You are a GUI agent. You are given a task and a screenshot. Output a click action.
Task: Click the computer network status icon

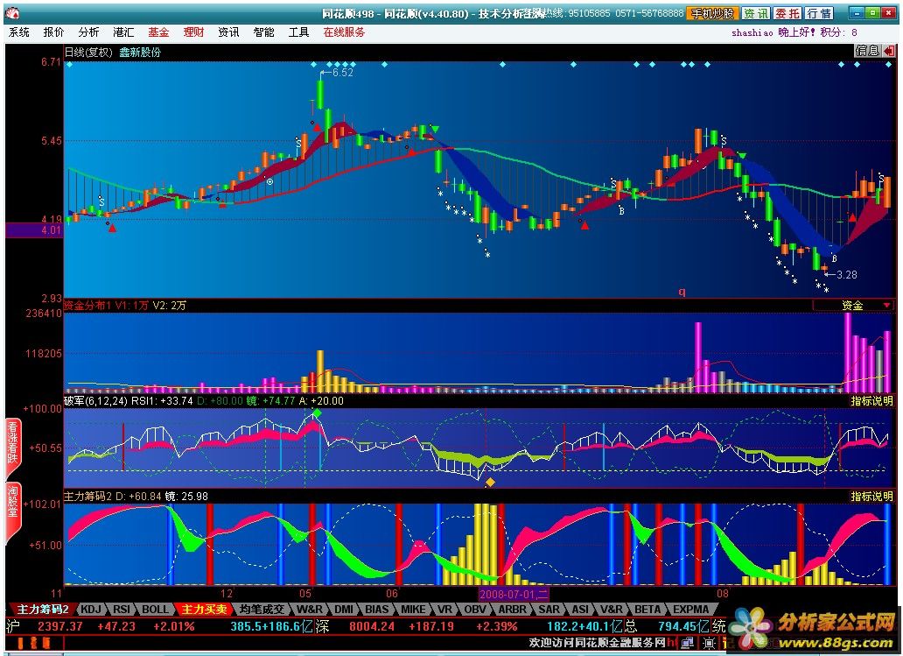point(687,642)
